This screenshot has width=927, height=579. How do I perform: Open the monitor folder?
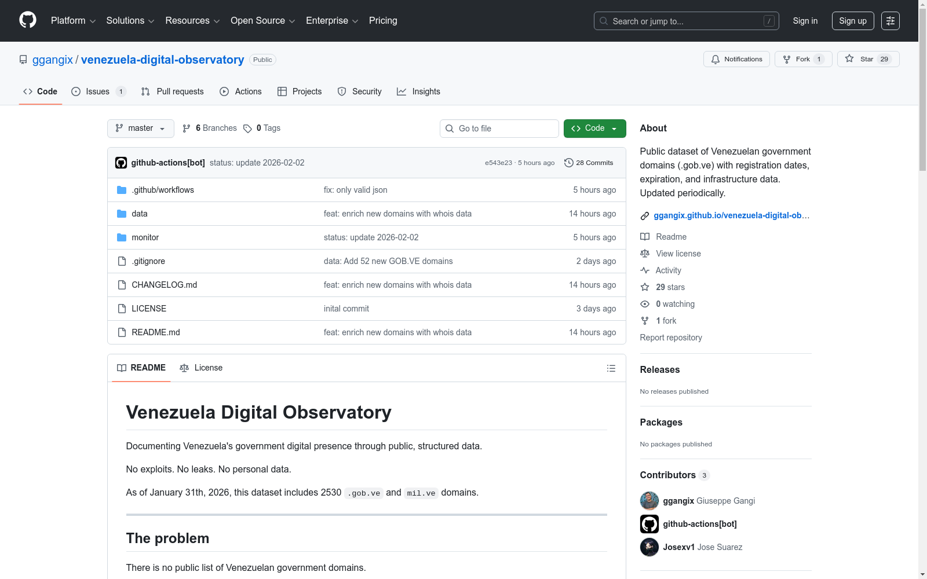click(x=145, y=237)
